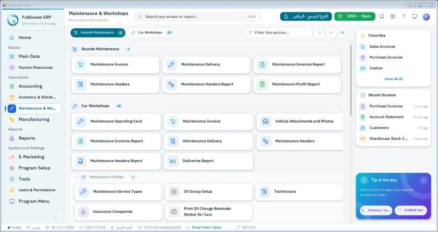Open Program Setup in sidebar
The width and height of the screenshot is (438, 232).
[33, 168]
